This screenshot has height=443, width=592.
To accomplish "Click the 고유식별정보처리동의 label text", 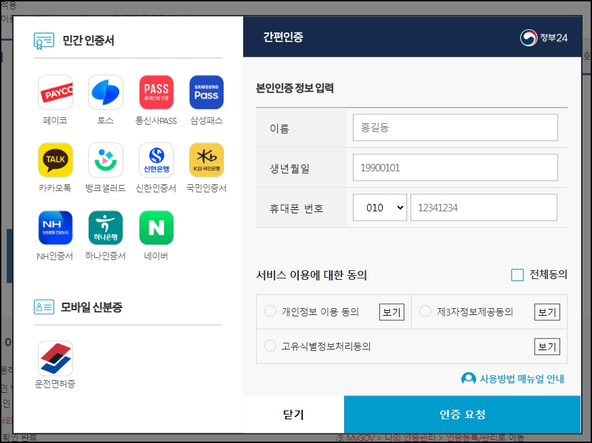I will (326, 346).
